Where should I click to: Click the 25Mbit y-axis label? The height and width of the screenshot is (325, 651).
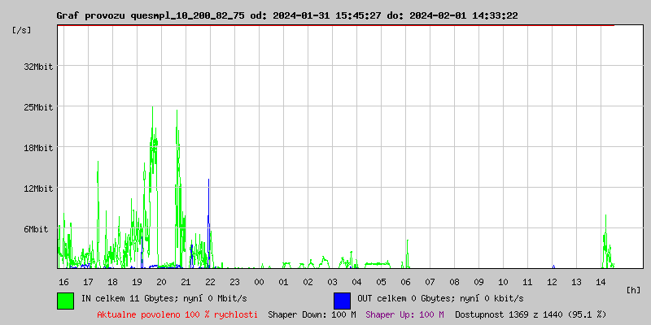[x=39, y=107]
